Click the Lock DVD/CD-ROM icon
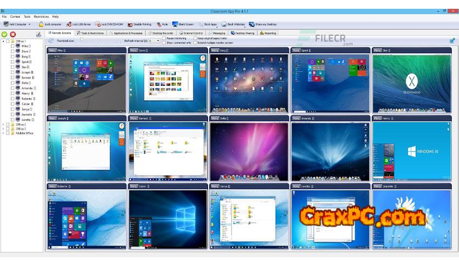Image resolution: width=459 pixels, height=266 pixels. tap(98, 24)
